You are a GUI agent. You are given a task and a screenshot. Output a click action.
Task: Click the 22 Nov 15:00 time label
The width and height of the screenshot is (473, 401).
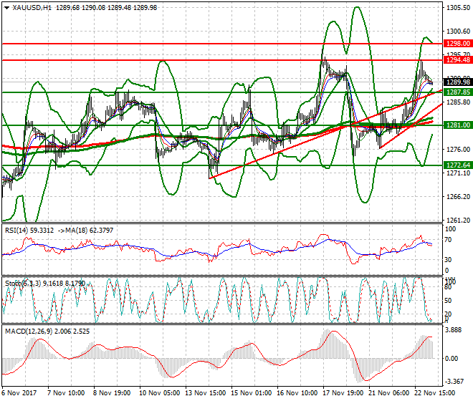[x=431, y=393]
